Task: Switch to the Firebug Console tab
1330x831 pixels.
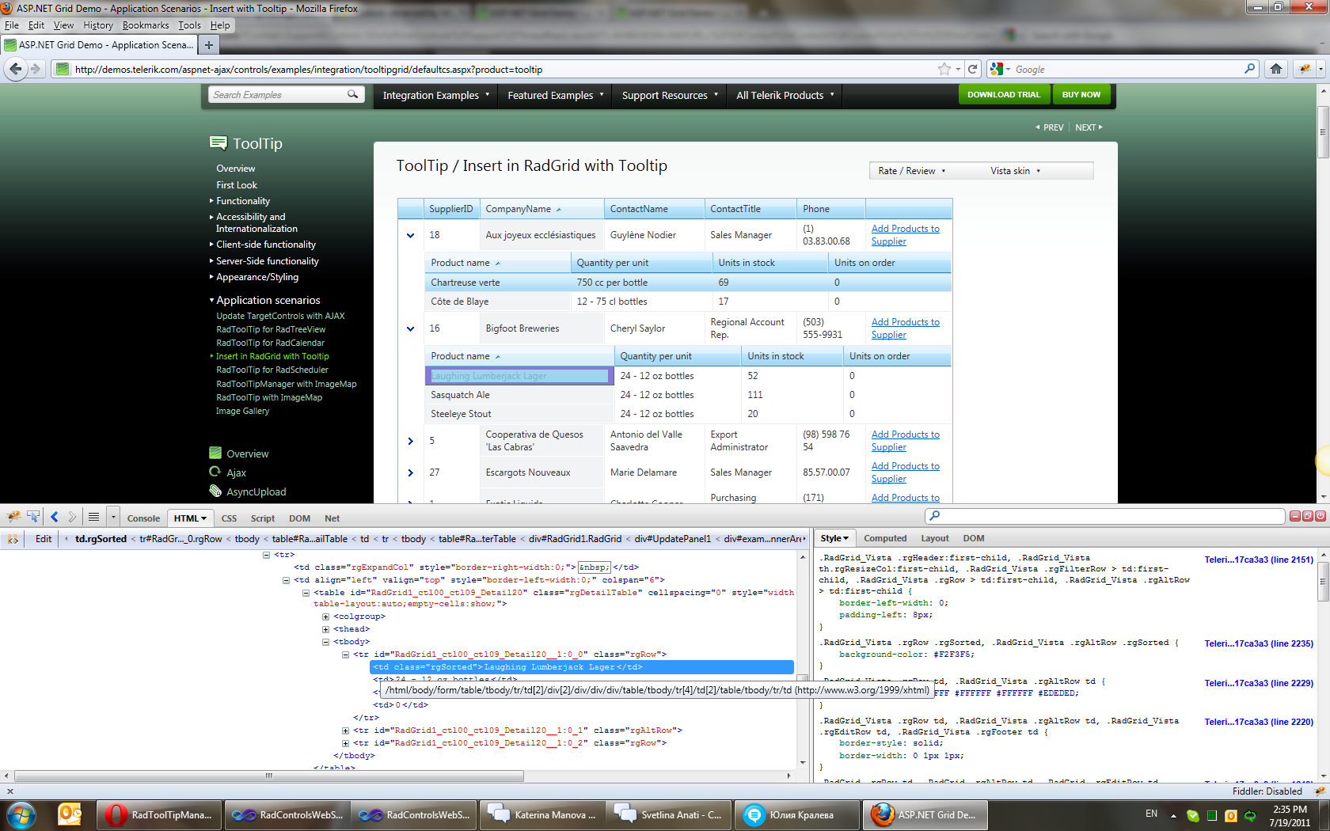Action: tap(143, 518)
